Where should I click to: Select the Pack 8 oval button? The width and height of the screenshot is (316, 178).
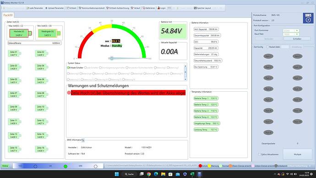268,133
